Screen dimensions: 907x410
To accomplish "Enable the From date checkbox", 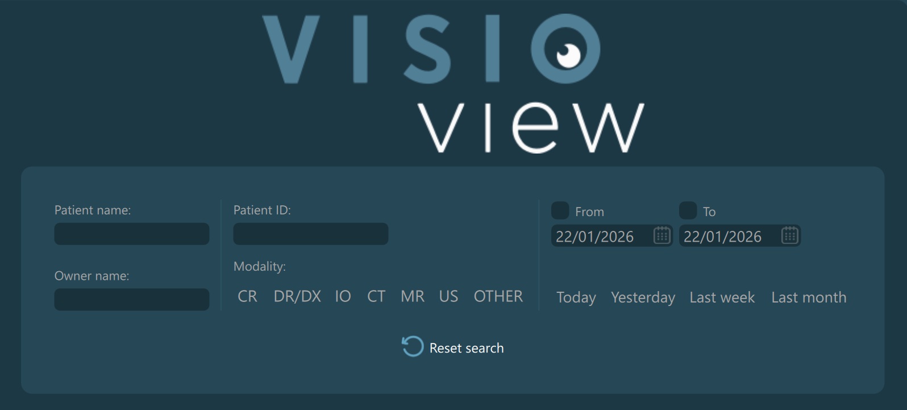I will [560, 210].
